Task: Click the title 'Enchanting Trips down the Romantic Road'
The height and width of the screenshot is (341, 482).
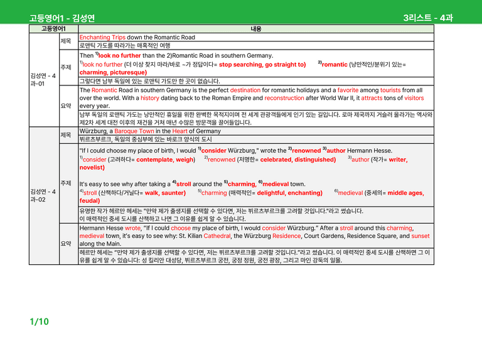Action: click(137, 38)
